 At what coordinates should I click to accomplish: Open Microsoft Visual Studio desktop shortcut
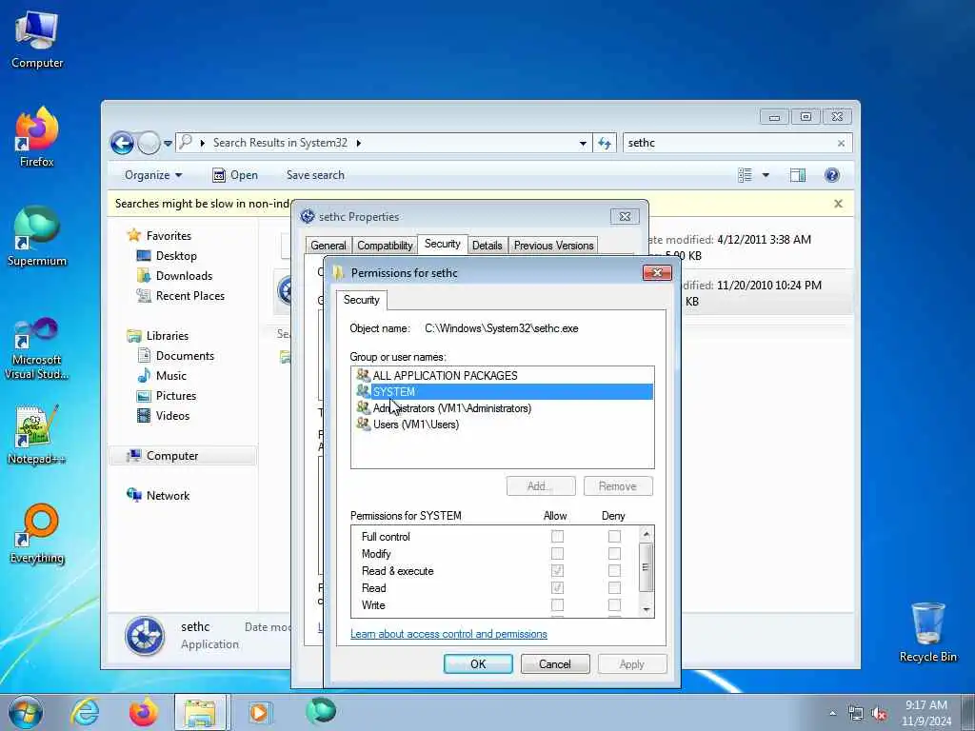[37, 348]
